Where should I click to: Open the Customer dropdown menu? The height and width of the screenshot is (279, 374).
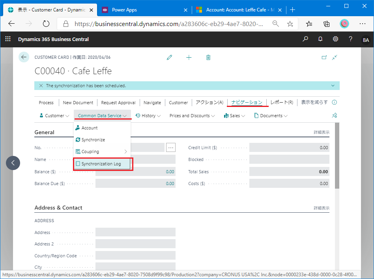tap(54, 116)
